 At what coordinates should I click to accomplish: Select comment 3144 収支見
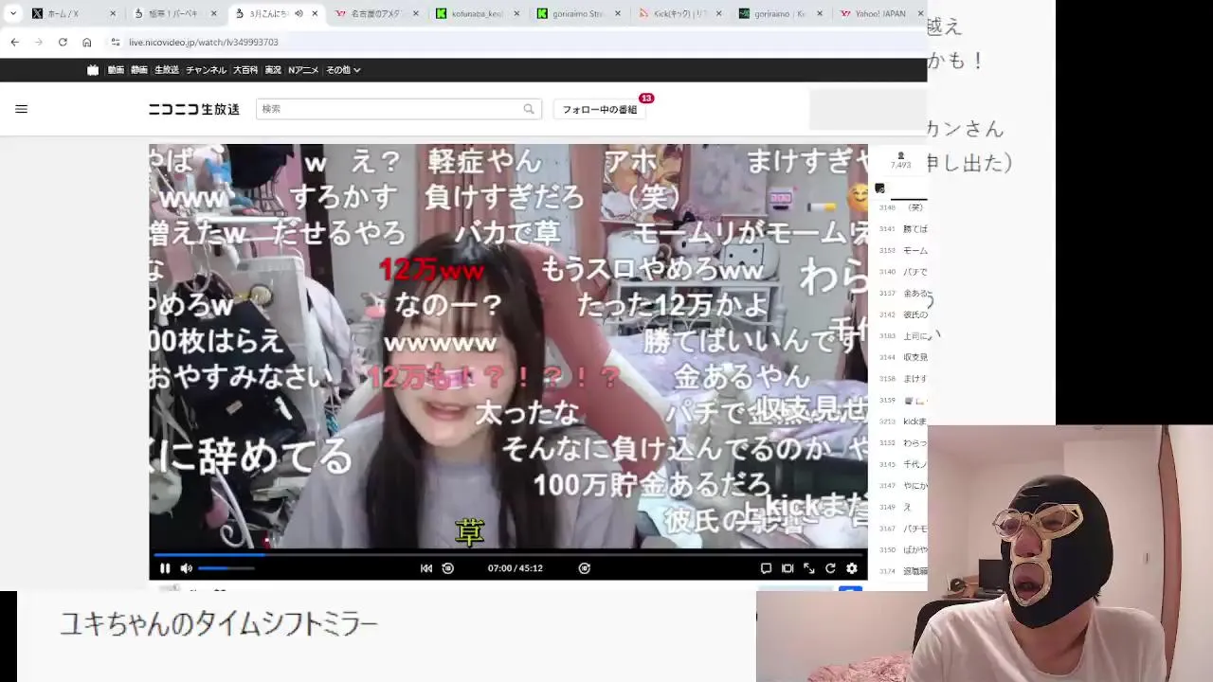click(x=903, y=357)
